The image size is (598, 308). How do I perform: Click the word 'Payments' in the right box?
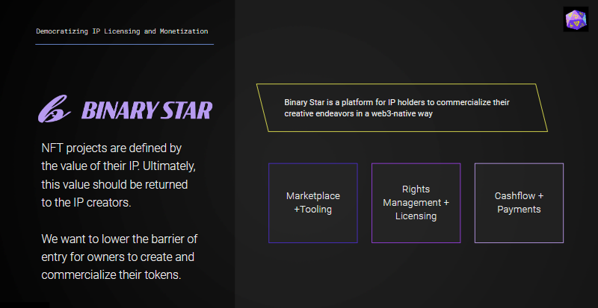[x=519, y=210]
